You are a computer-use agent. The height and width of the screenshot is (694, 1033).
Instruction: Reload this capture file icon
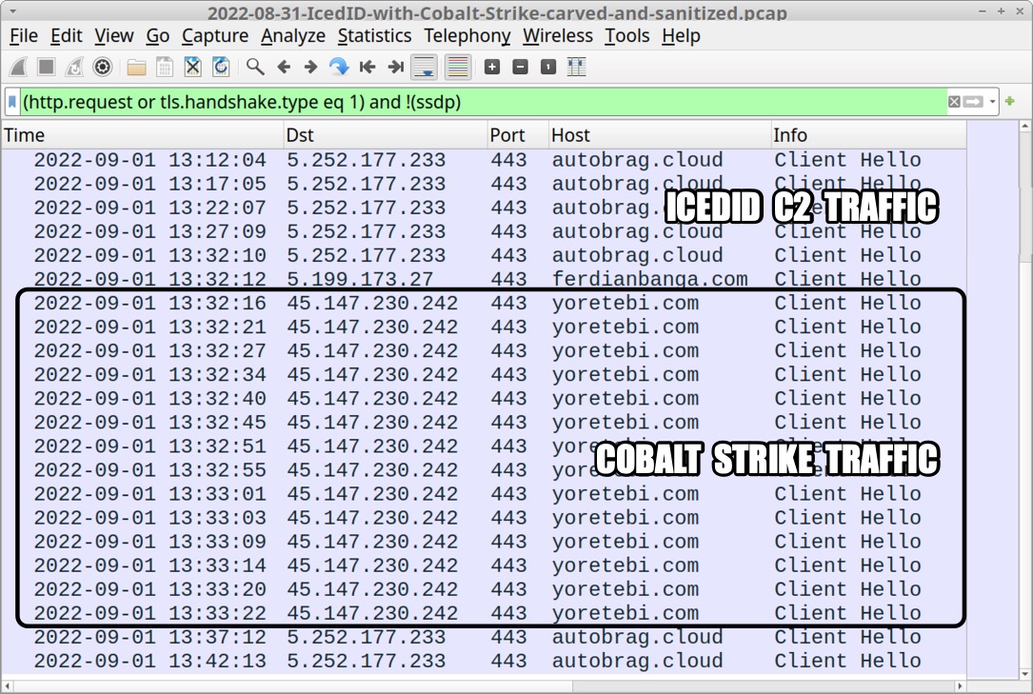tap(221, 68)
